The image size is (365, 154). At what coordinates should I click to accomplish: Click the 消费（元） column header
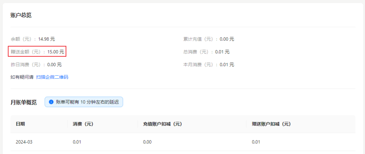click(x=83, y=124)
